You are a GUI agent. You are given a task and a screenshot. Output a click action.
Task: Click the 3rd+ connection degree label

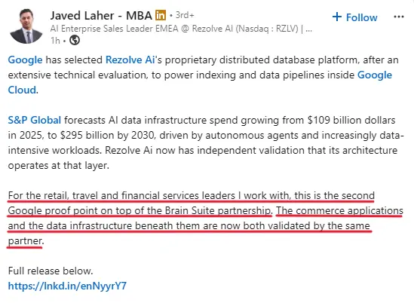pyautogui.click(x=185, y=15)
